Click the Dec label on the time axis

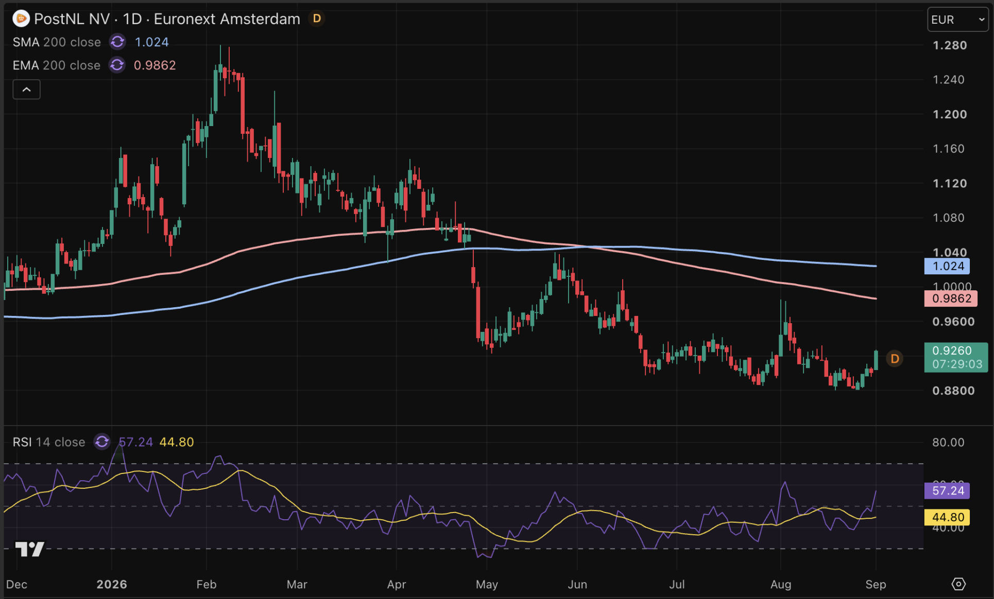tap(16, 585)
